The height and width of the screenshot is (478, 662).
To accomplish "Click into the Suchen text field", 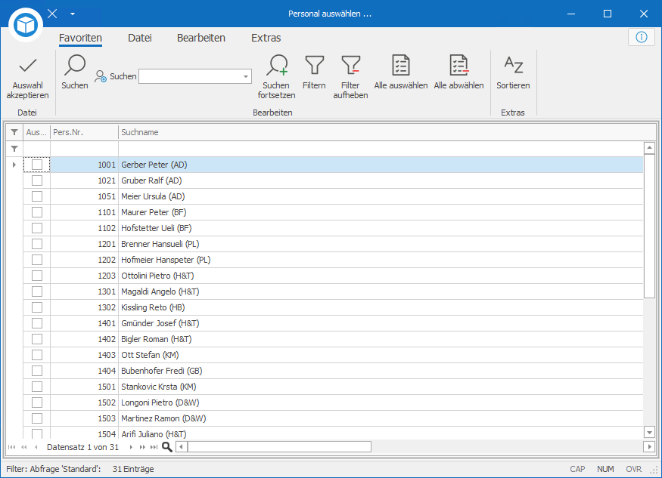I will click(190, 77).
